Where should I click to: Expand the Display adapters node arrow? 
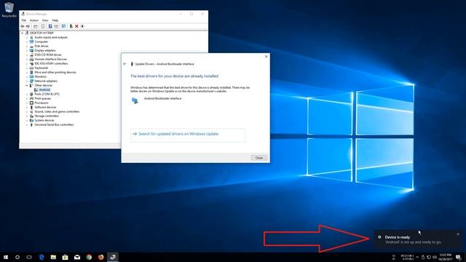(27, 50)
